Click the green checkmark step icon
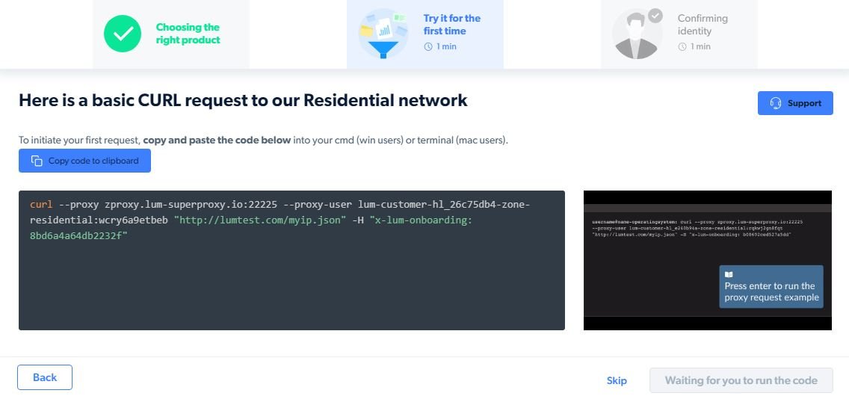Screen dimensions: 849x402 point(123,34)
